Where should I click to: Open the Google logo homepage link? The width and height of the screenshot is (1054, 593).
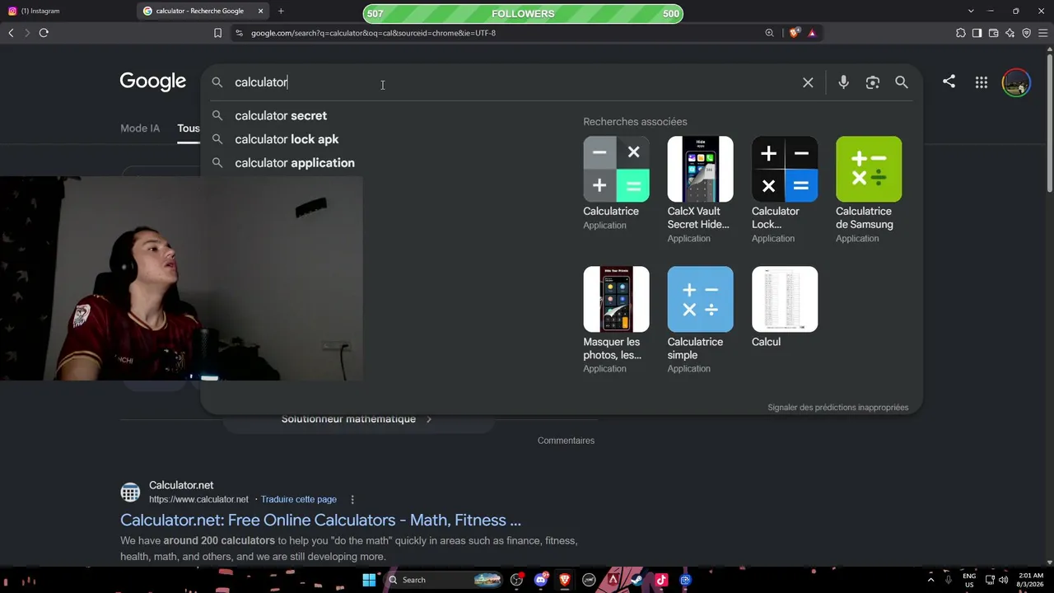click(153, 82)
